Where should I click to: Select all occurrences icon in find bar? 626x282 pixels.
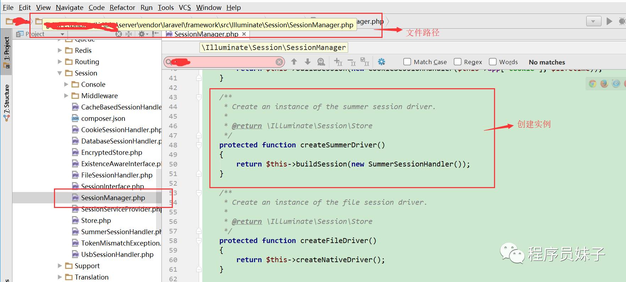(x=365, y=62)
